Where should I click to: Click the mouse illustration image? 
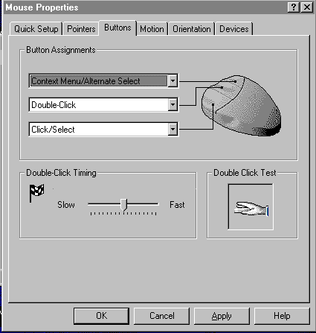[x=241, y=106]
